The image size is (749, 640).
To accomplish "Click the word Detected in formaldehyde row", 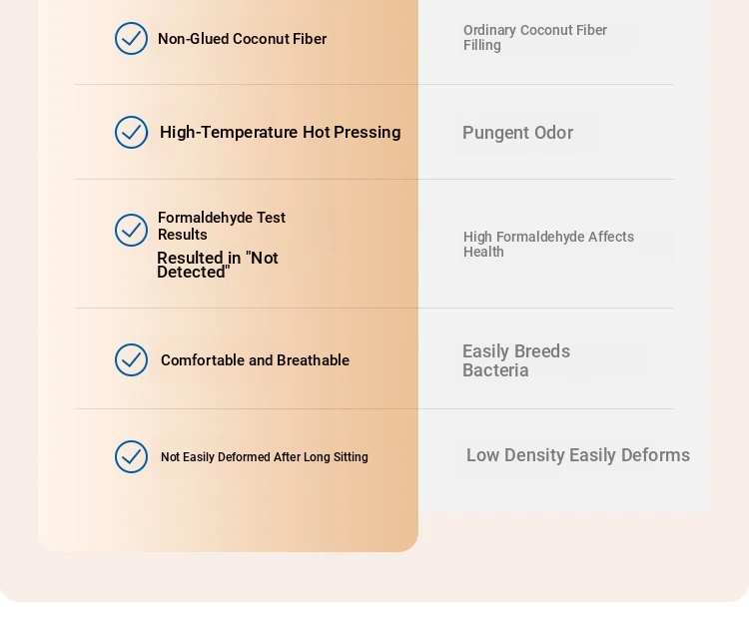I will (191, 273).
